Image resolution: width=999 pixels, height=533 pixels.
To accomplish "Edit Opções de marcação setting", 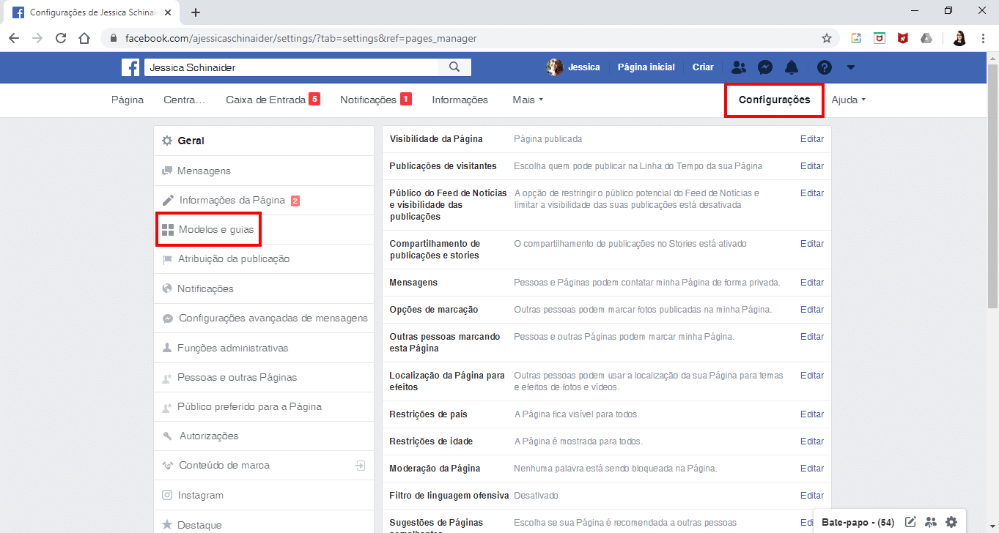I will coord(811,309).
